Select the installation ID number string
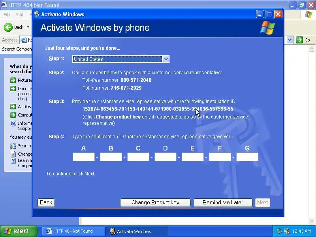The width and height of the screenshot is (316, 237). coord(158,109)
